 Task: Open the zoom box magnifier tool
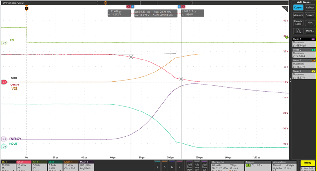(x=298, y=31)
